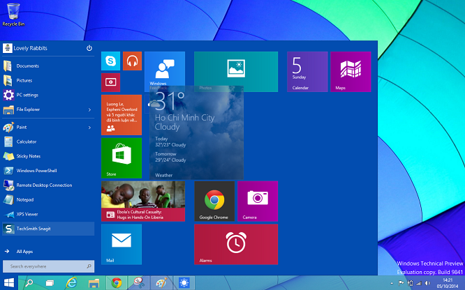Expand the Paint jump list arrow
The height and width of the screenshot is (290, 465).
[x=89, y=128]
